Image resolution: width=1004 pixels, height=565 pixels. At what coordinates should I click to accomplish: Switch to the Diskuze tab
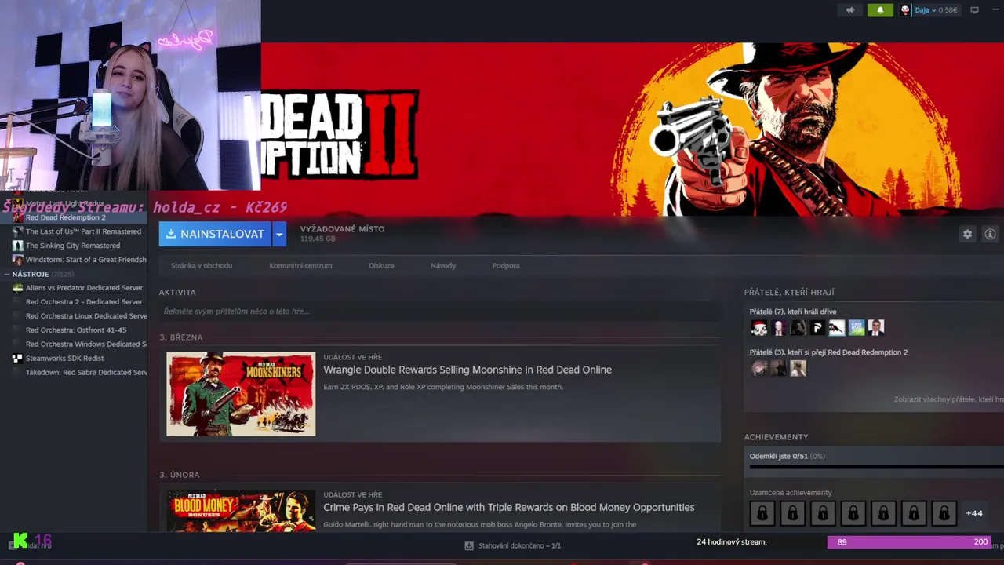point(381,265)
